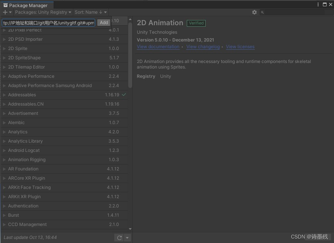Screen dimensions: 334x243
Task: Open the settings gear in Package Manager
Action: pyautogui.click(x=254, y=12)
